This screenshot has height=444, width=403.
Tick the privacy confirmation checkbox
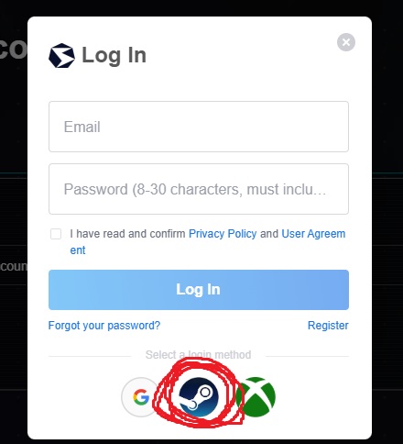[56, 234]
